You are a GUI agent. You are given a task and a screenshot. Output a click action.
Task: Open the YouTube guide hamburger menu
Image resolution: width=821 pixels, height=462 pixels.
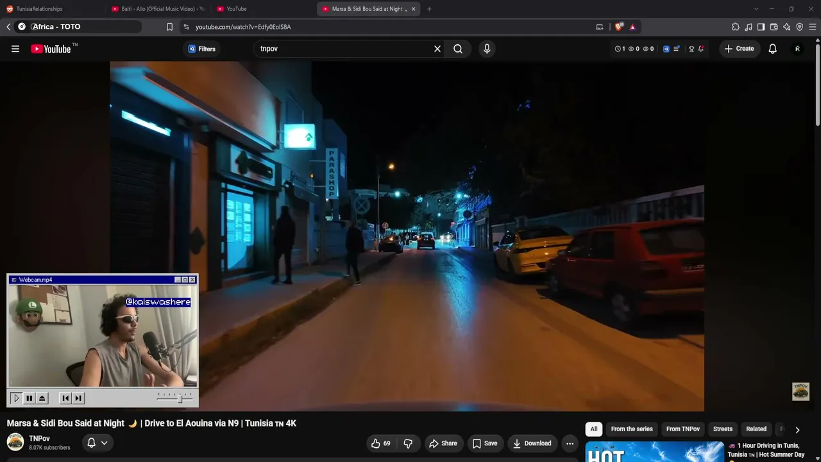[x=15, y=49]
